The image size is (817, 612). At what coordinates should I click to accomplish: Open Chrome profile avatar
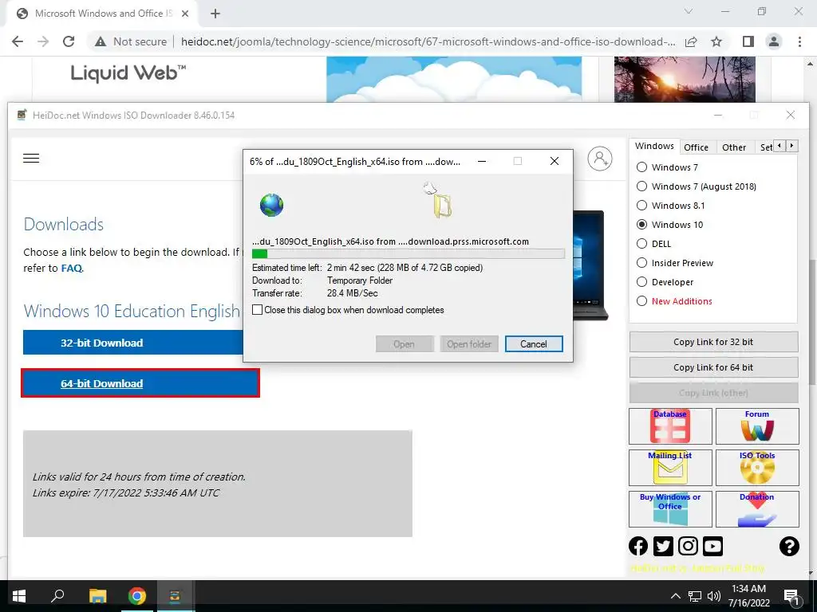(x=774, y=41)
